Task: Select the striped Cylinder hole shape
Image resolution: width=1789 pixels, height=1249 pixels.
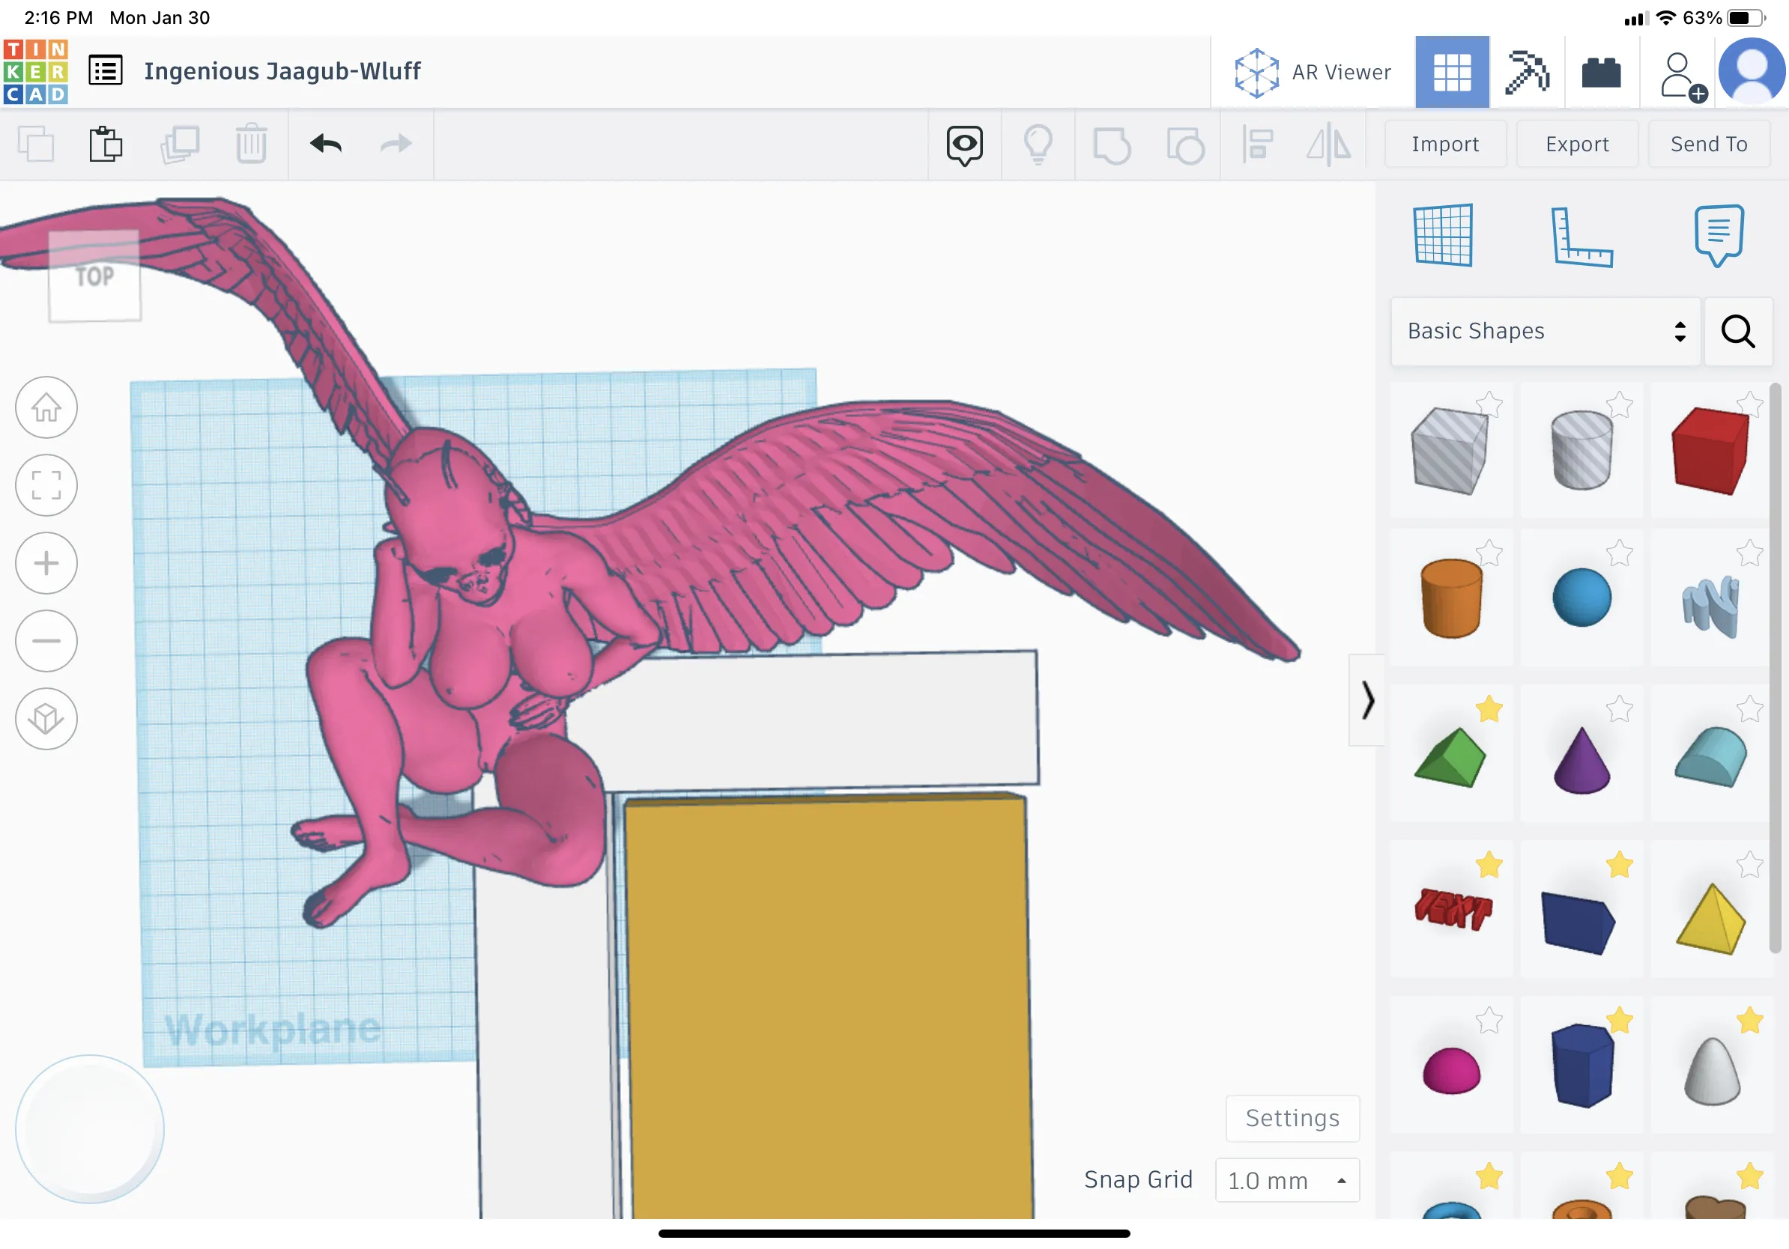Action: (x=1581, y=450)
